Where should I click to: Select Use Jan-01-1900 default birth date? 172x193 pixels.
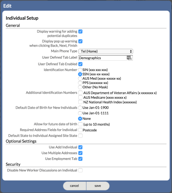pos(80,108)
